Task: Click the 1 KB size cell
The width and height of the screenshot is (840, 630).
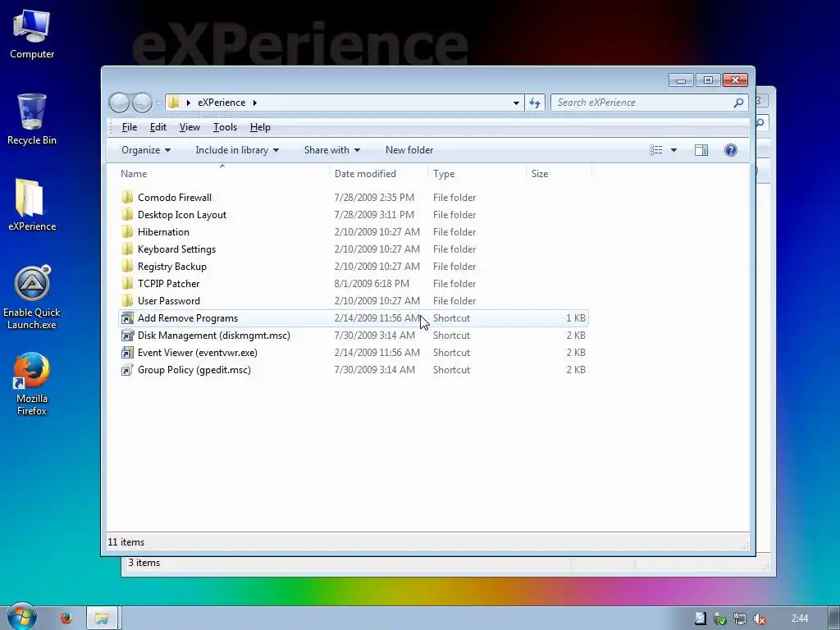Action: (x=575, y=318)
